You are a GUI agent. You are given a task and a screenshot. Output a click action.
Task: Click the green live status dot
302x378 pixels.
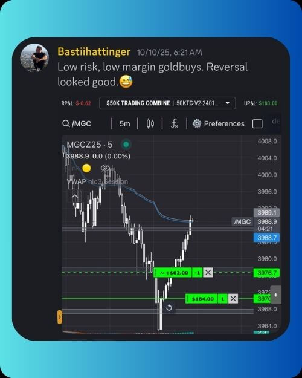pyautogui.click(x=126, y=145)
